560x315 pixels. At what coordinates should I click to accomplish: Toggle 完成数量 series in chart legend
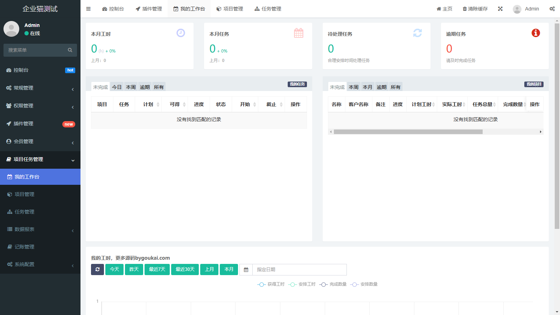tap(333, 284)
